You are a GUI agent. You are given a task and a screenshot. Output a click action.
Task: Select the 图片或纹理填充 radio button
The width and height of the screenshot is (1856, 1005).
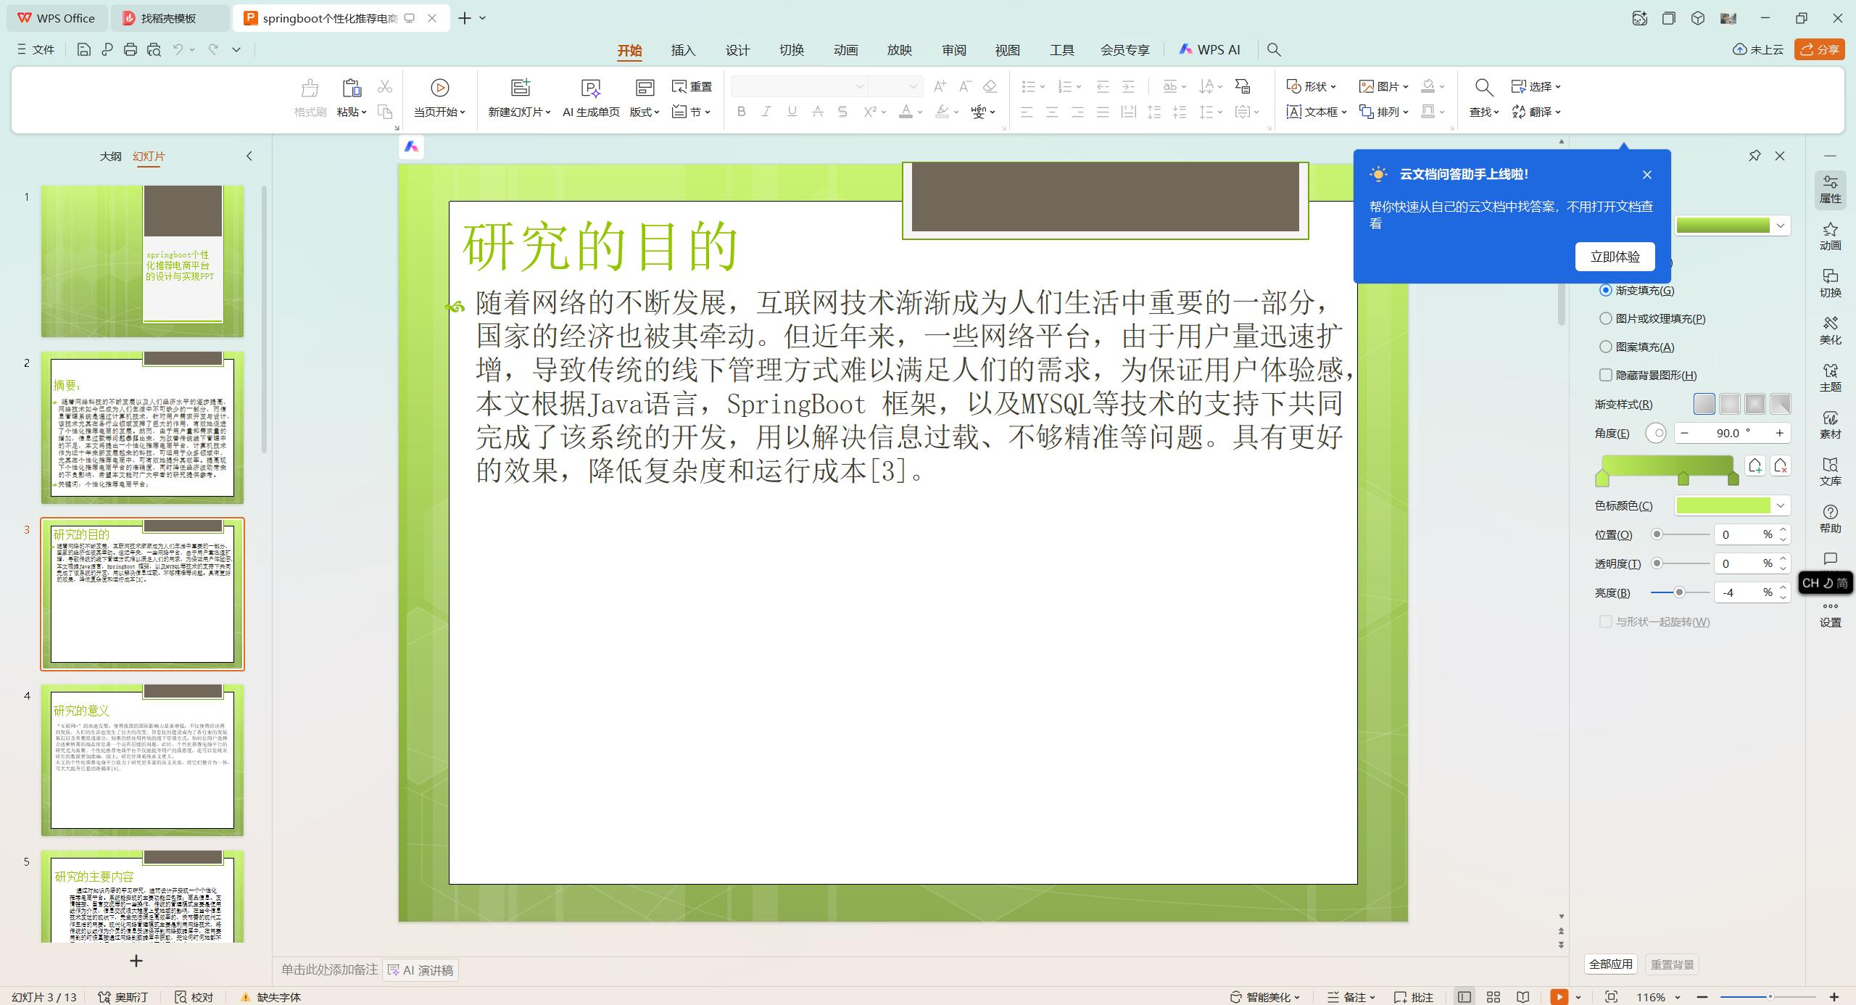click(x=1605, y=318)
